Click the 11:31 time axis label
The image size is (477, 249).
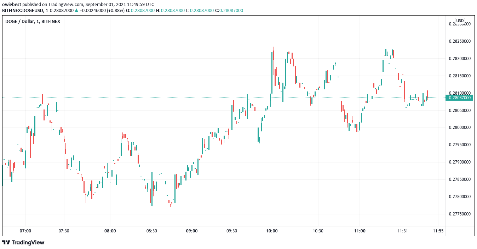(403, 231)
